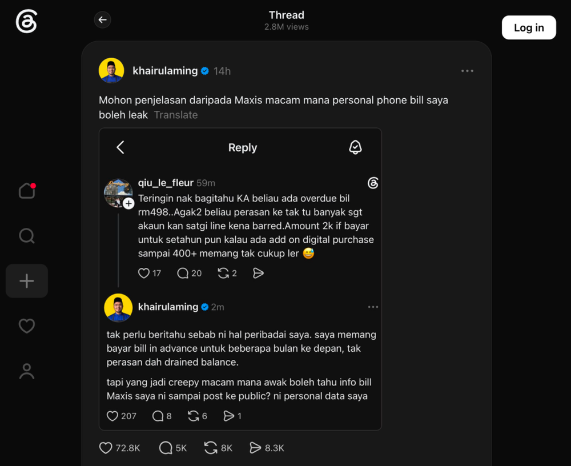Image resolution: width=571 pixels, height=466 pixels.
Task: Create a new thread with plus button
Action: tap(27, 281)
